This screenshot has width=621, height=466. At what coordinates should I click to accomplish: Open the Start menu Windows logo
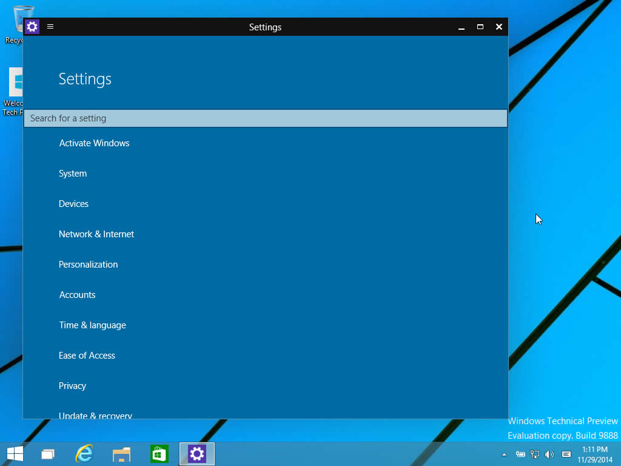click(15, 454)
